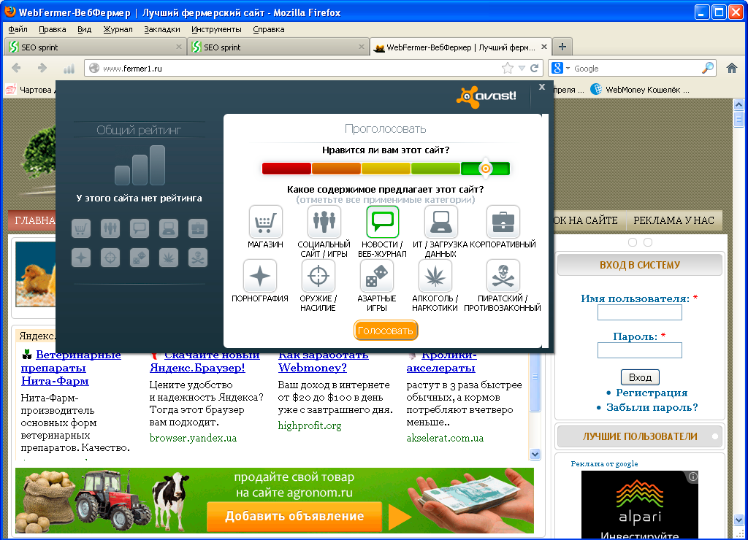Choose the yellow rating segment
Viewport: 748px width, 540px height.
386,169
